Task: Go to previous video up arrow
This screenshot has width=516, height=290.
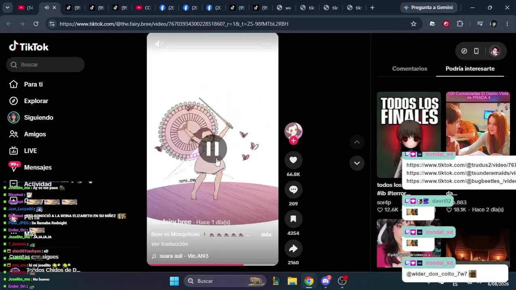Action: pyautogui.click(x=357, y=142)
